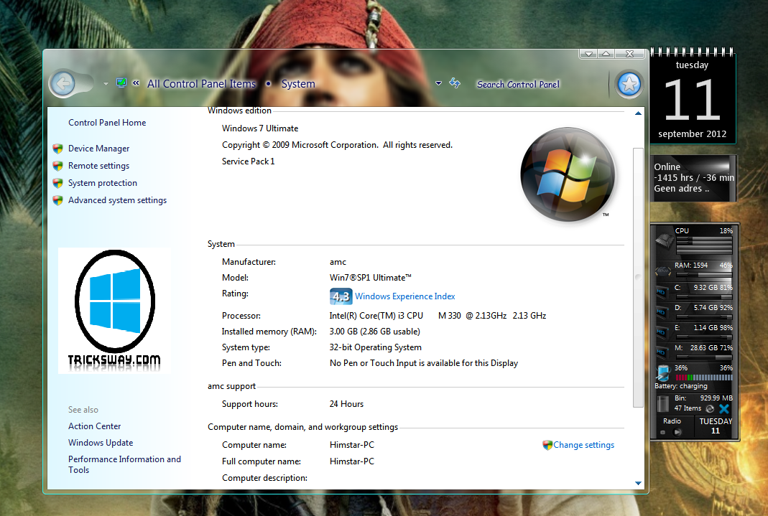This screenshot has width=768, height=516.
Task: Click the 'Intel(R) Core(TM) i3 CPU' processor value
Action: coord(376,316)
